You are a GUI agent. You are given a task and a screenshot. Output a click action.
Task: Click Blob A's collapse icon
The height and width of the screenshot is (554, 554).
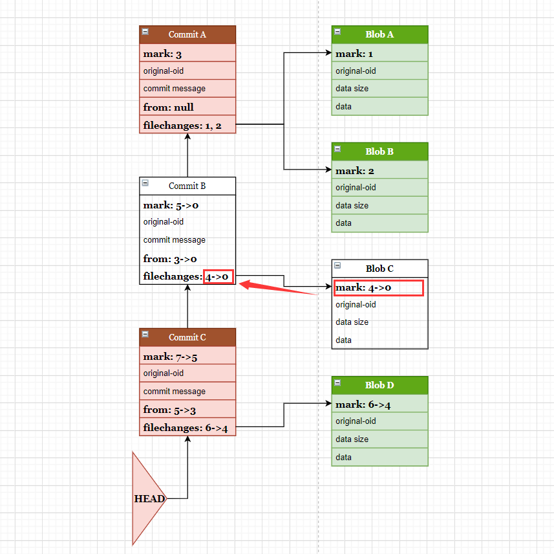pos(337,31)
